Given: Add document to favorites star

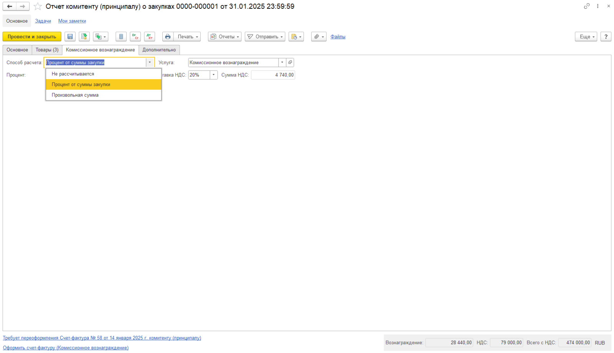Looking at the screenshot, I should click(x=38, y=7).
